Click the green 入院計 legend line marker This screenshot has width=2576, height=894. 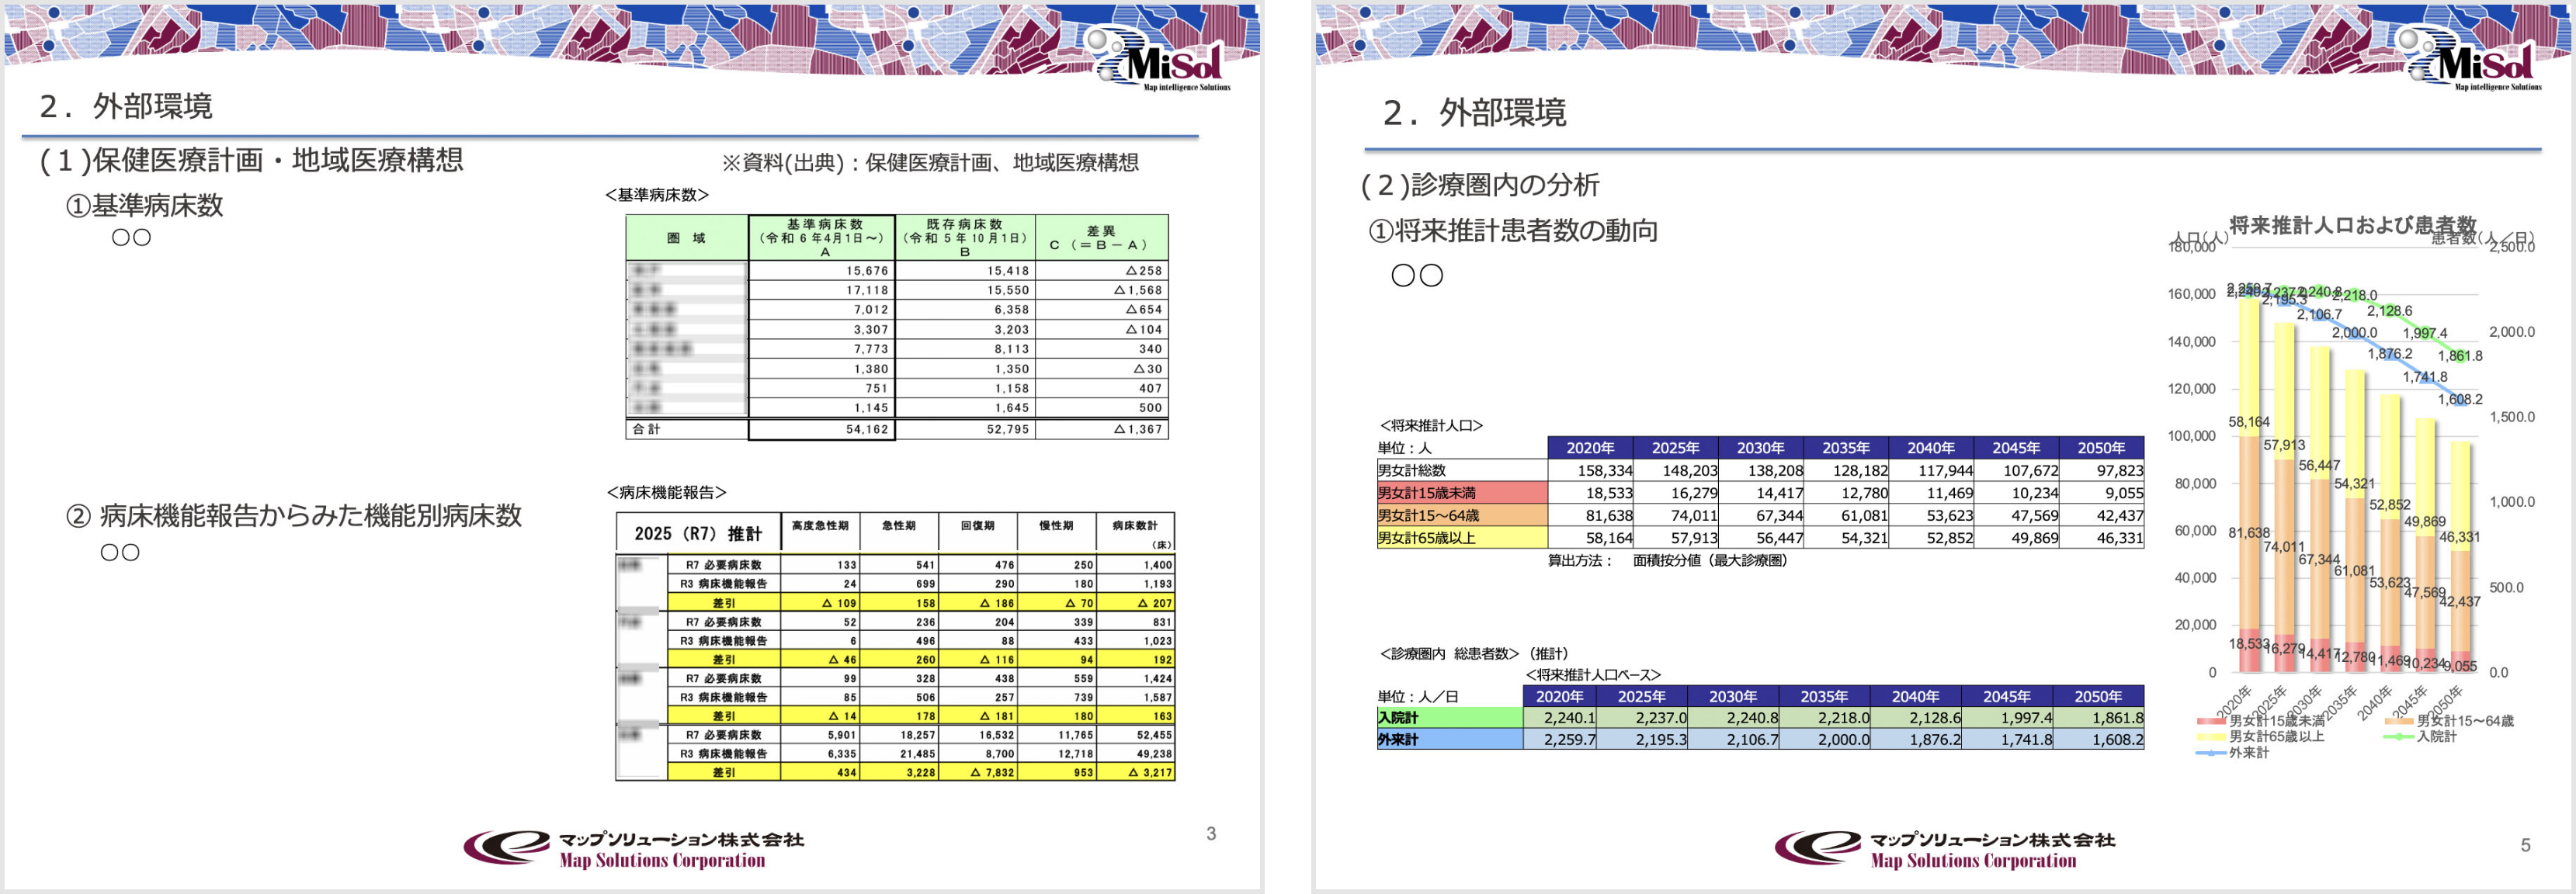tap(2399, 737)
